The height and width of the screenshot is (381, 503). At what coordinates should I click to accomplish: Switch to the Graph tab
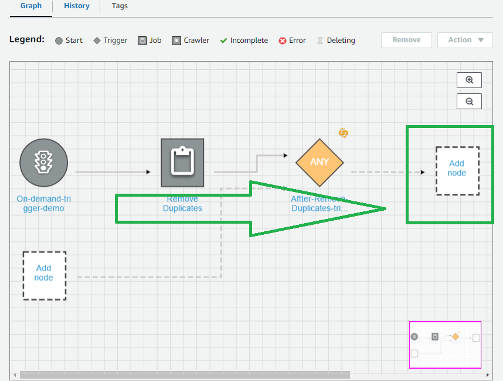[31, 6]
